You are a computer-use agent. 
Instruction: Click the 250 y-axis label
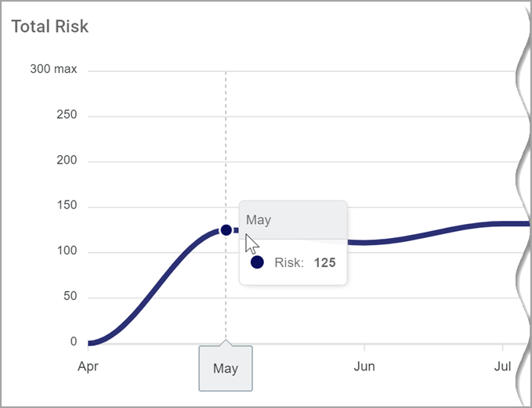pos(67,115)
